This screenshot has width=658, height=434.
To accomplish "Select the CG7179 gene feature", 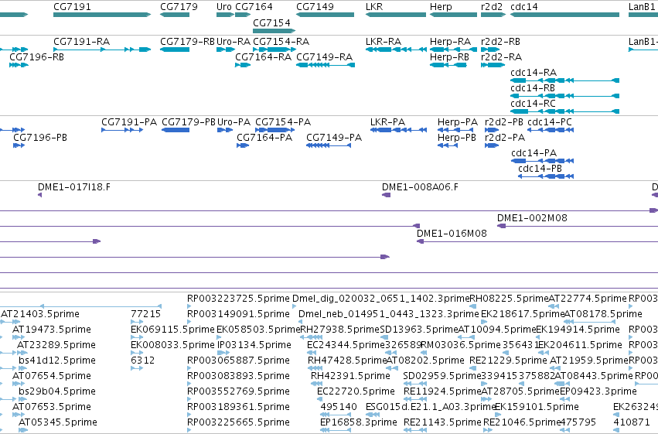I will point(175,15).
